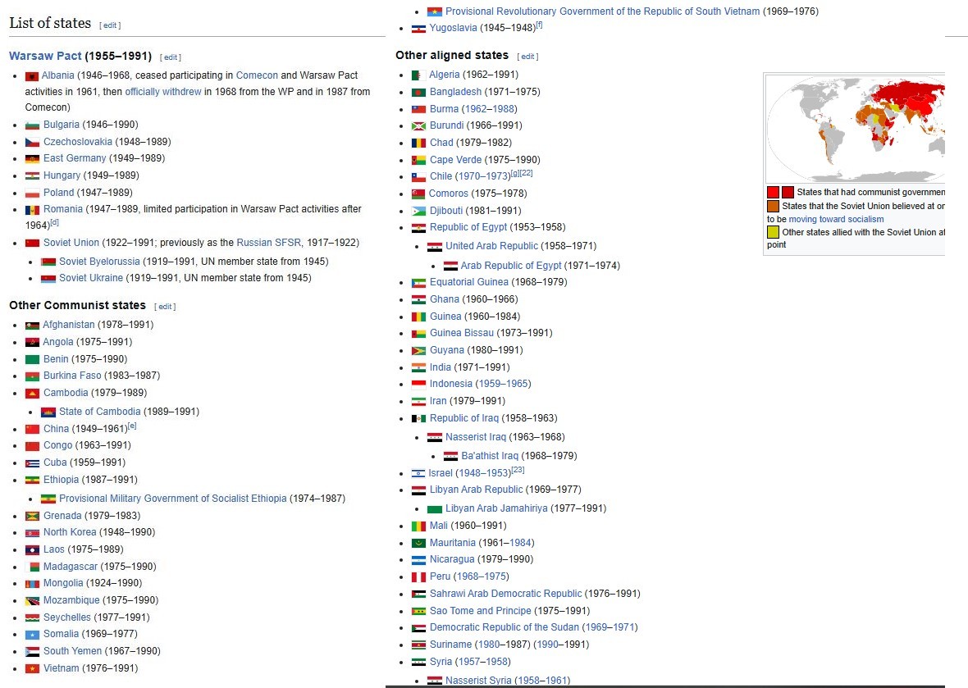Click the Mauritania flag icon
968x688 pixels.
coord(418,544)
